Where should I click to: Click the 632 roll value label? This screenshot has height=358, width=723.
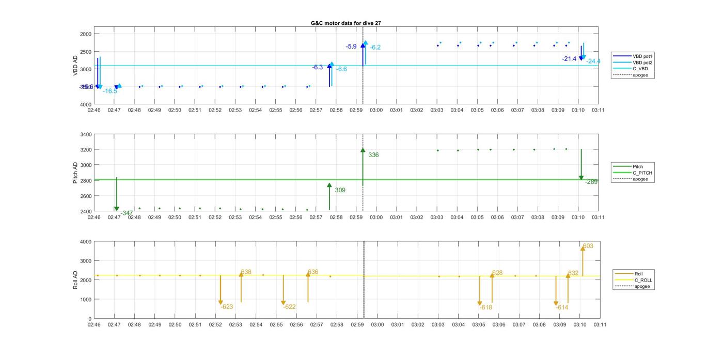click(x=573, y=273)
